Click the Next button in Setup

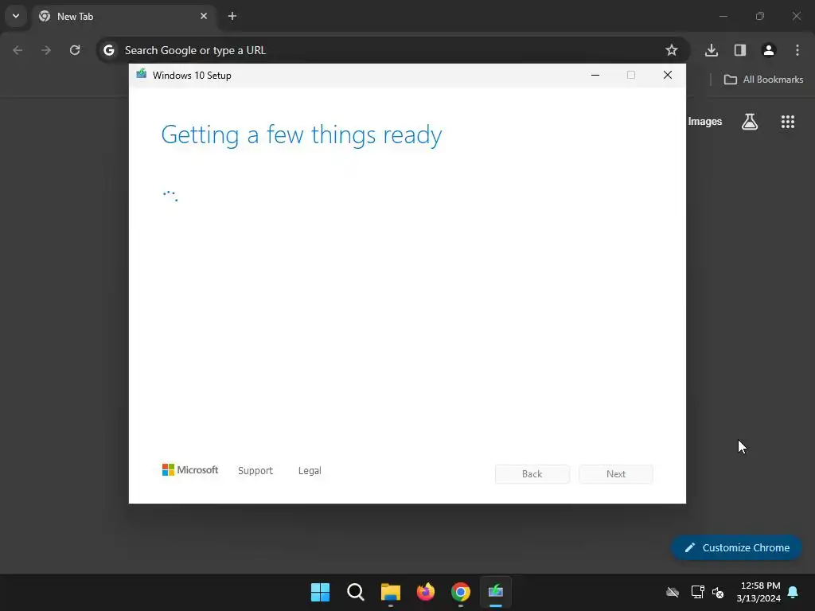coord(616,474)
